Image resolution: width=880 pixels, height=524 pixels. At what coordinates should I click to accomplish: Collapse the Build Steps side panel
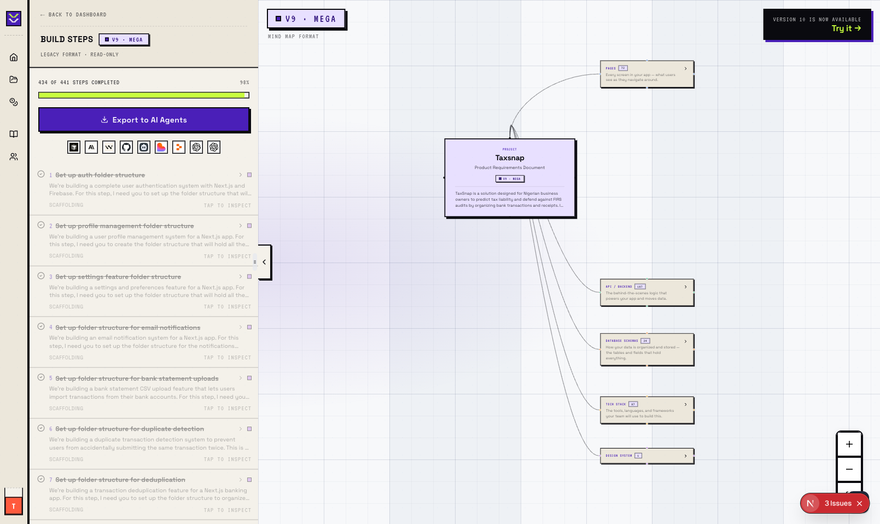[264, 262]
